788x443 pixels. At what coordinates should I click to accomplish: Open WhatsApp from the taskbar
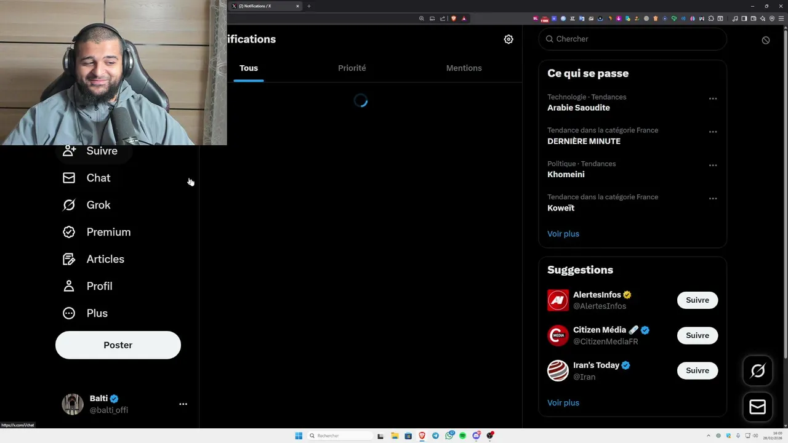449,436
